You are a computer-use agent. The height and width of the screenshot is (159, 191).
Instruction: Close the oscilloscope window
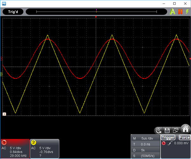point(185,4)
